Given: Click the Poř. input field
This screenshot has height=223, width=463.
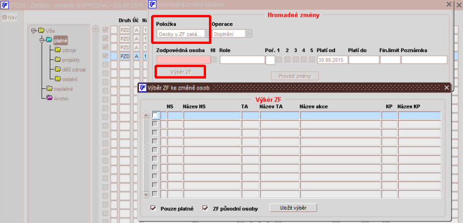Looking at the screenshot, I should click(270, 60).
